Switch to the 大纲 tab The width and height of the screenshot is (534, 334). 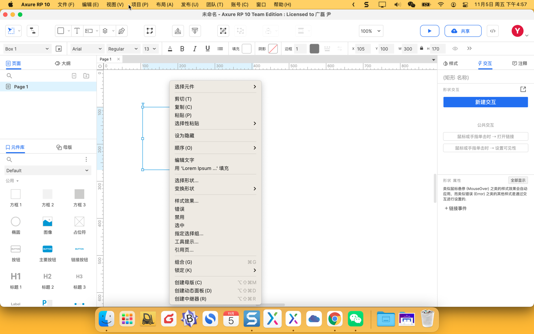(x=63, y=63)
